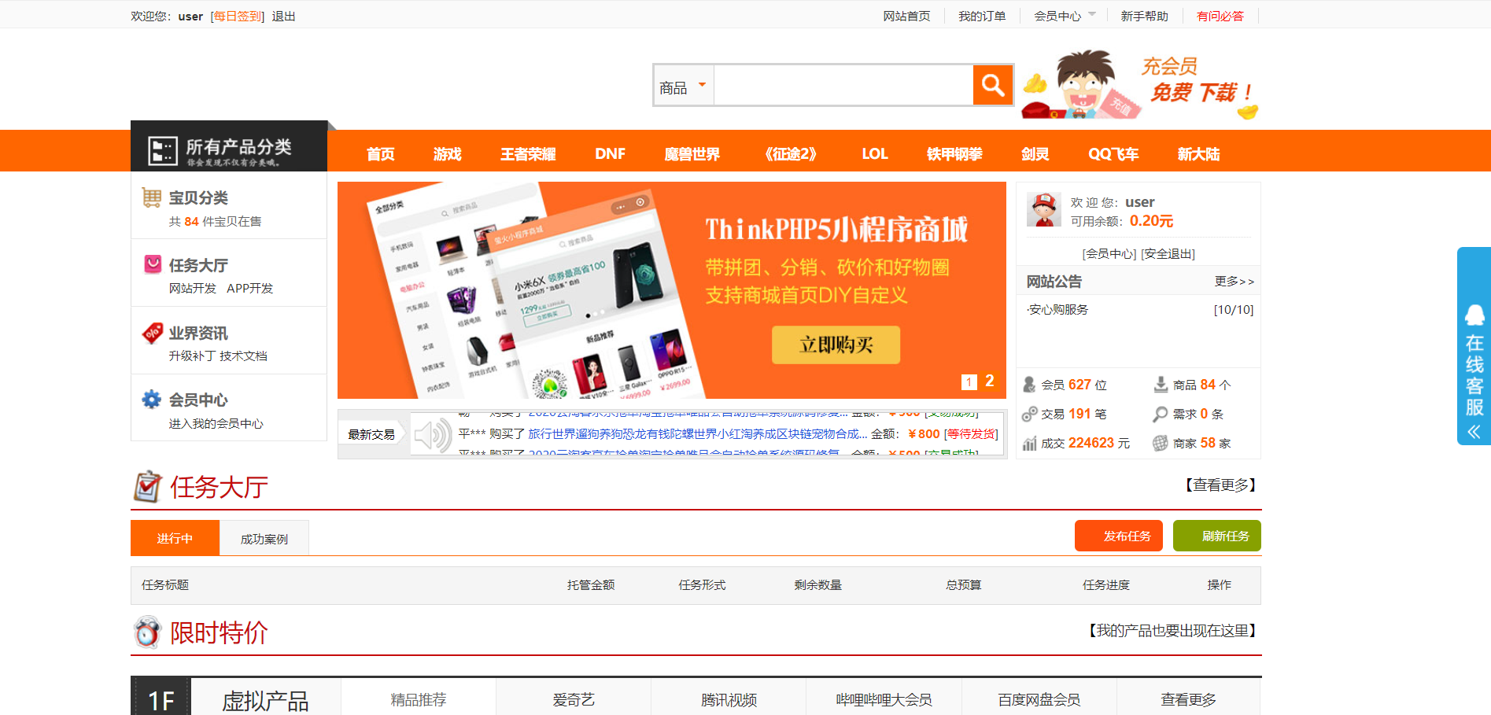Open the 新手帮助 link
Image resolution: width=1491 pixels, height=715 pixels.
point(1144,17)
